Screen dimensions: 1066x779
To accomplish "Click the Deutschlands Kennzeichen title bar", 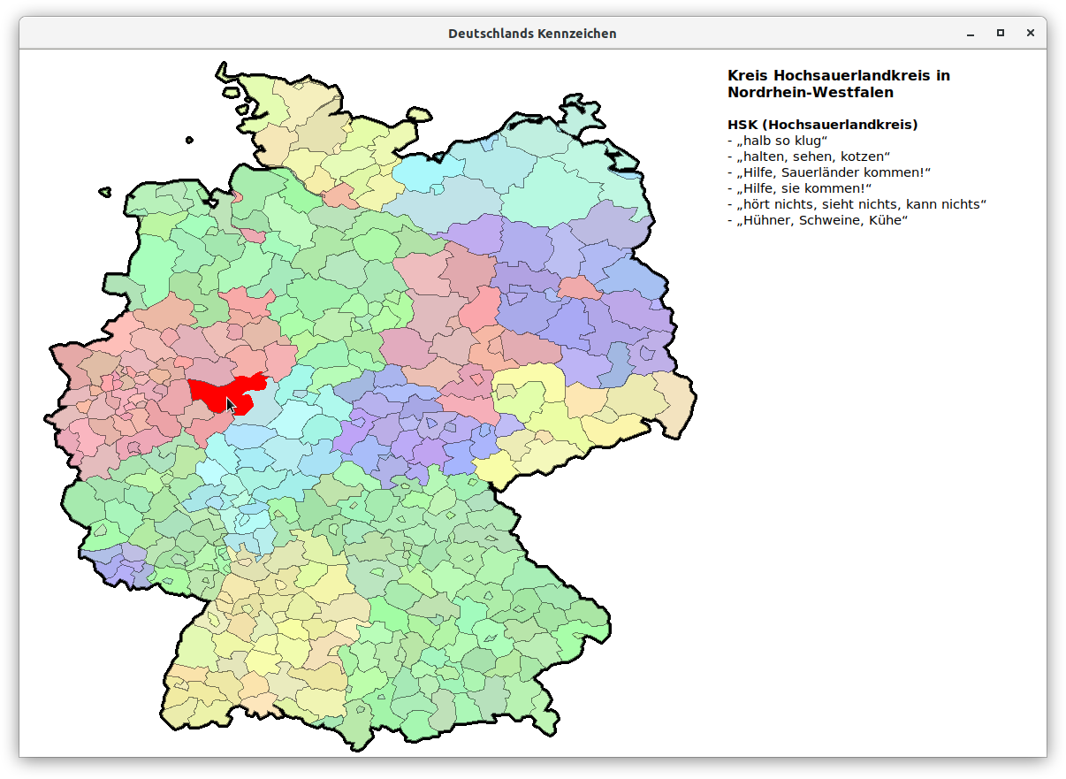I will point(531,33).
